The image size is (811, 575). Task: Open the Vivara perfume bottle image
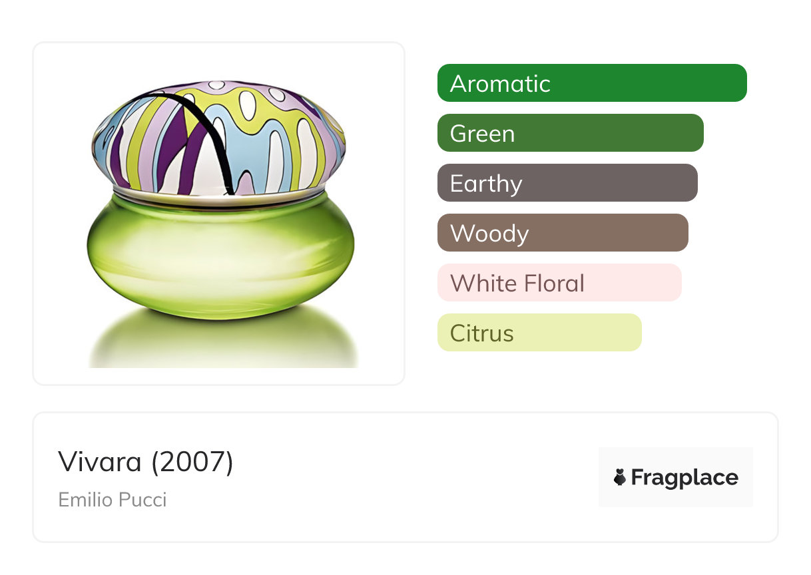click(x=221, y=220)
